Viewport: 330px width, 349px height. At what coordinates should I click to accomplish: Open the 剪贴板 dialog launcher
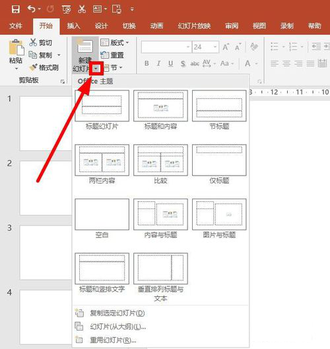coord(63,82)
